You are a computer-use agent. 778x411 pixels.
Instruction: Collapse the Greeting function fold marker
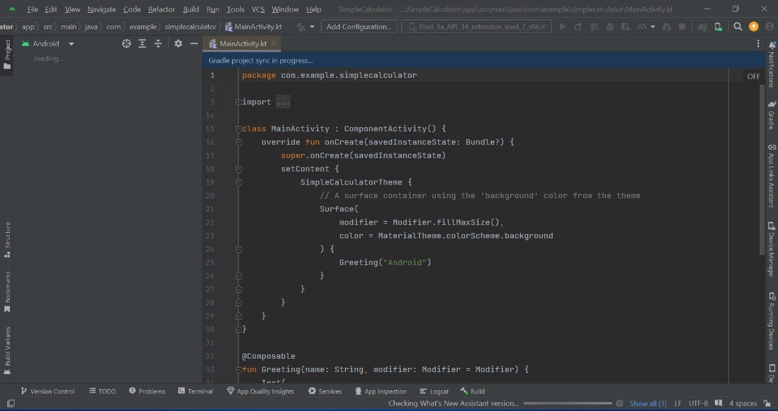[x=238, y=370]
